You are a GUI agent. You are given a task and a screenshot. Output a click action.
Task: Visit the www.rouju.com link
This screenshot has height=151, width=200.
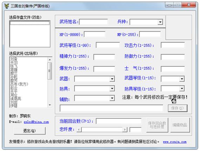175,142
